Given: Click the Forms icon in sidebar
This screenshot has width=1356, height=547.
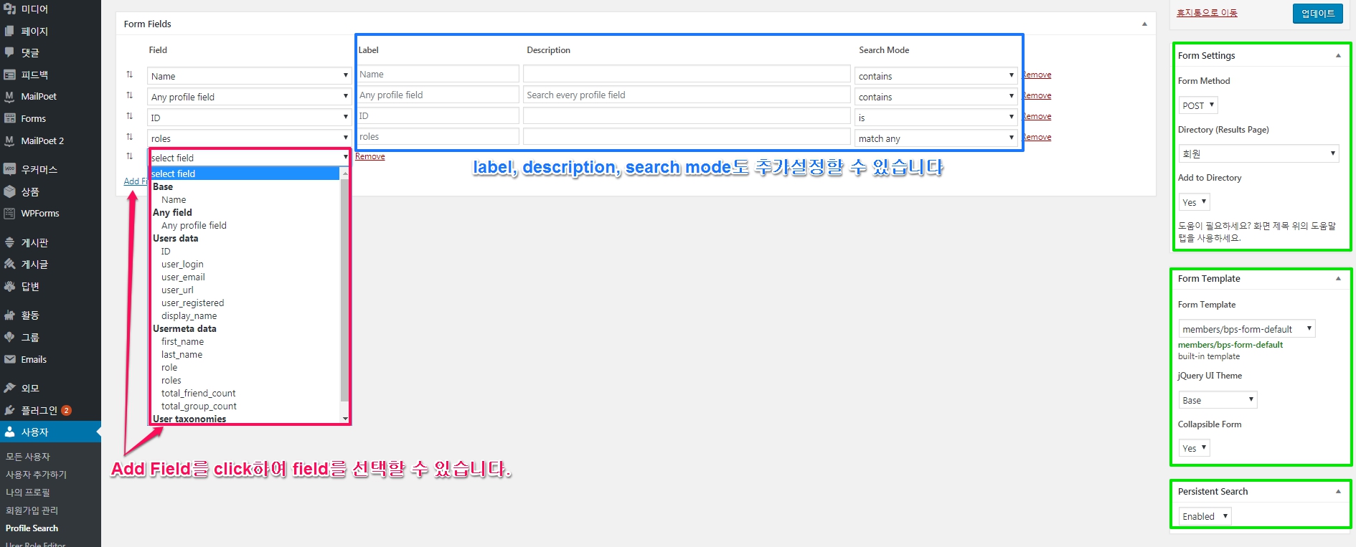Looking at the screenshot, I should tap(9, 118).
